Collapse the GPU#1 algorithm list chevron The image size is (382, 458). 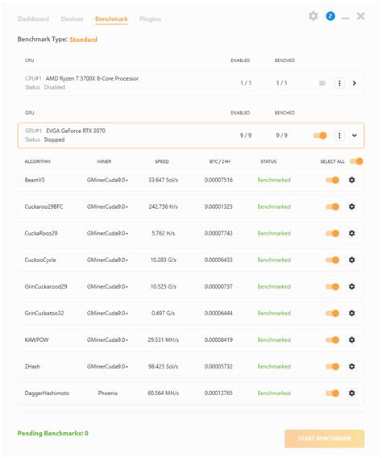[355, 135]
